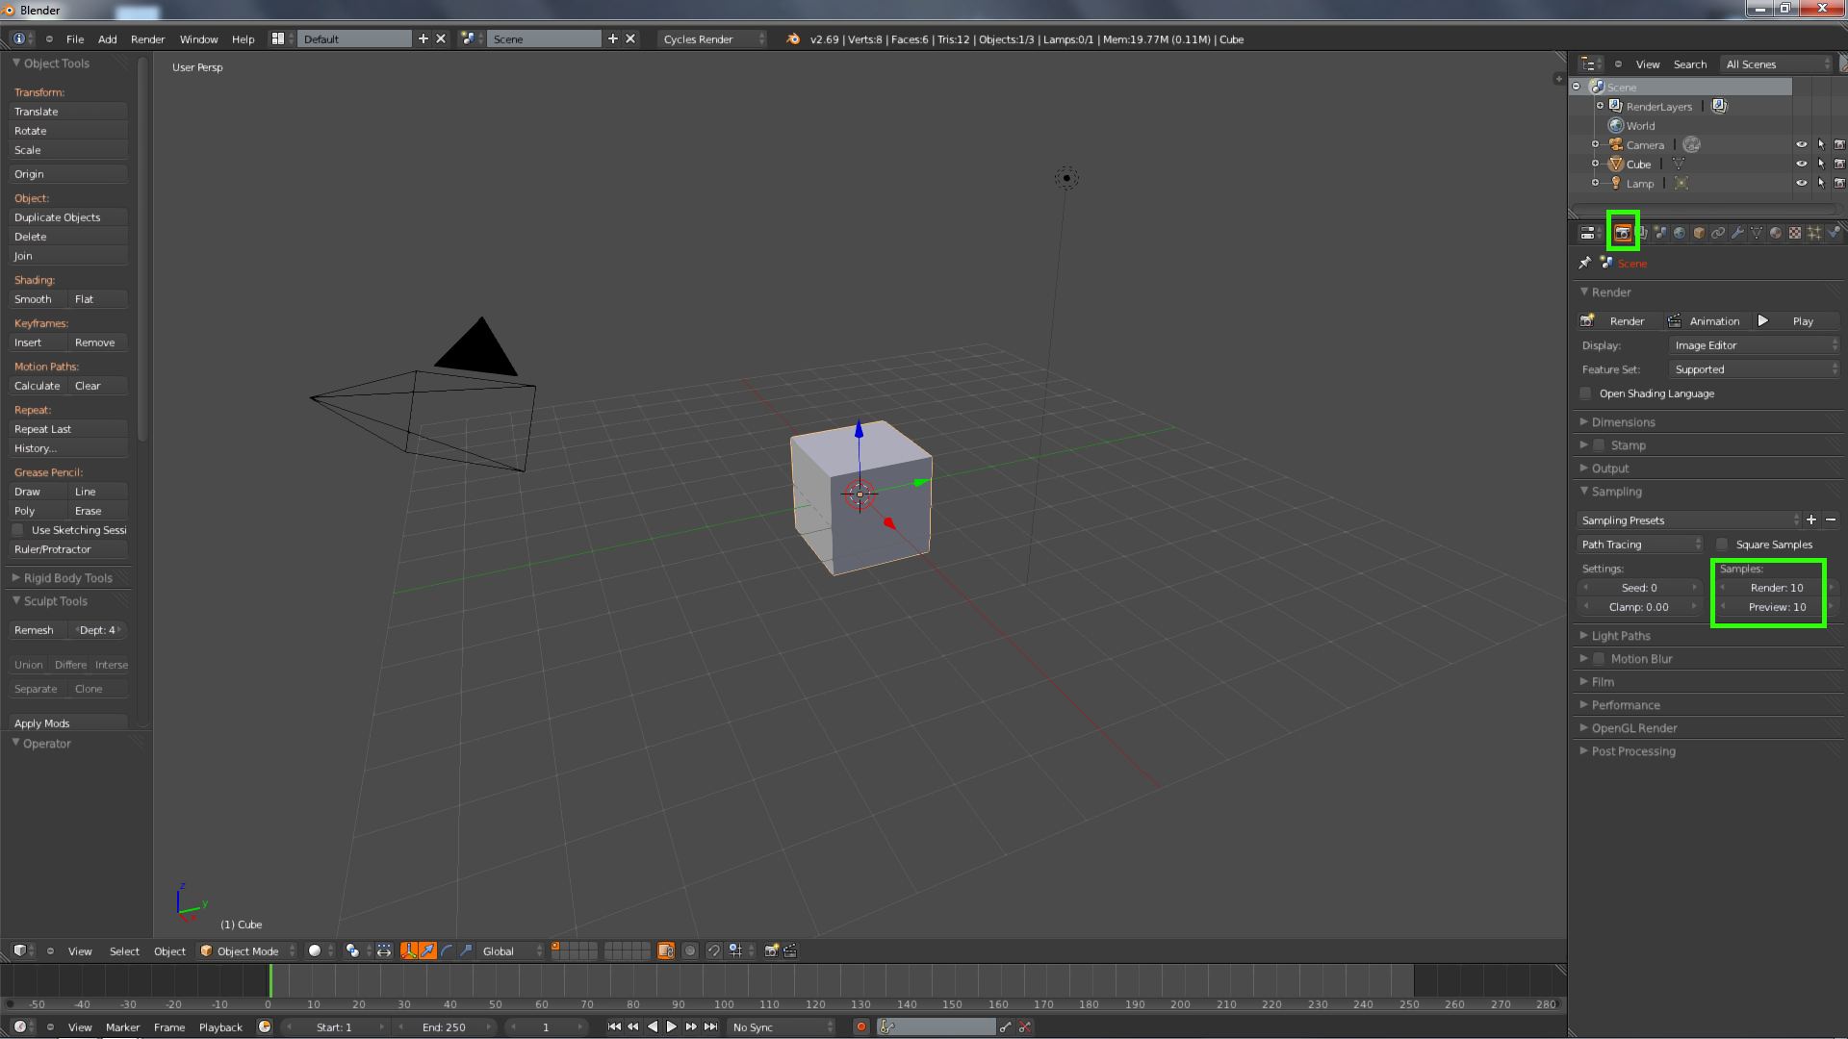
Task: Open the World properties tab
Action: (1680, 233)
